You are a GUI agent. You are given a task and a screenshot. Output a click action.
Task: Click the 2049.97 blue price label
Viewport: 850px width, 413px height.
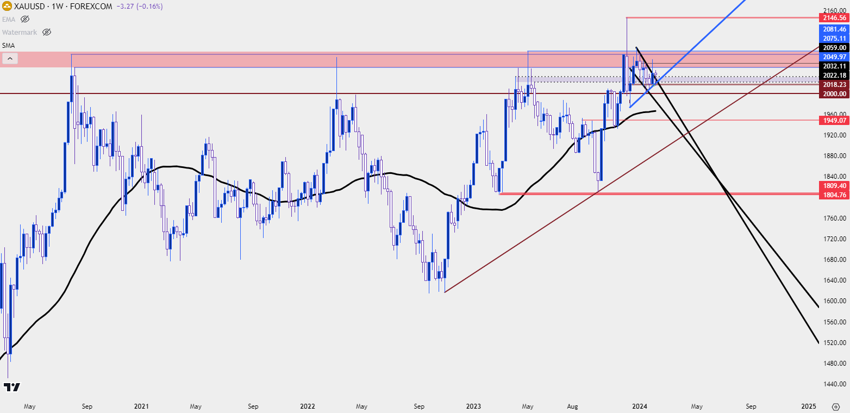[x=833, y=57]
